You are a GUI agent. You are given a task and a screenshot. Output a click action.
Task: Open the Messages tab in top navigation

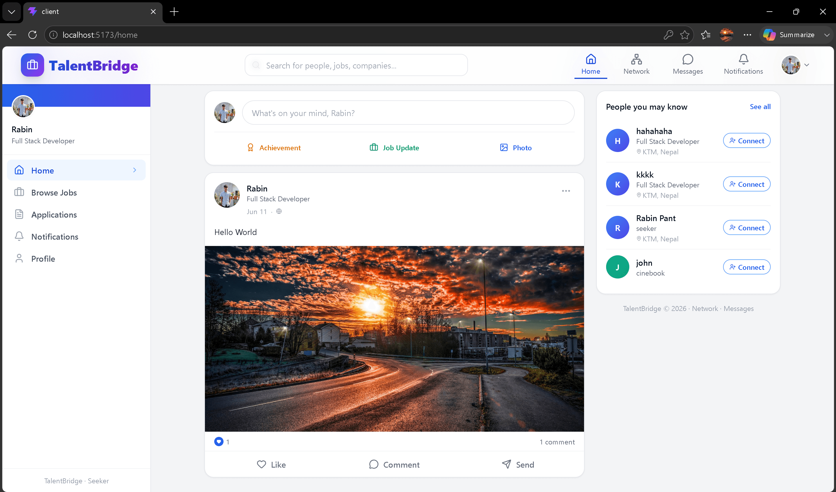(688, 65)
